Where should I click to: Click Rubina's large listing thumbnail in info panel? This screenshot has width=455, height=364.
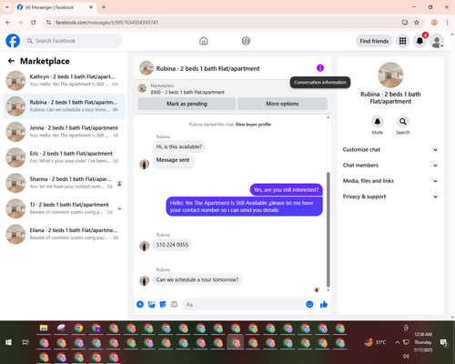coord(390,75)
